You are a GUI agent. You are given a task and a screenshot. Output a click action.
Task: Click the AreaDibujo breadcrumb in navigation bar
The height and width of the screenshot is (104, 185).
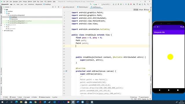pyautogui.click(x=47, y=4)
